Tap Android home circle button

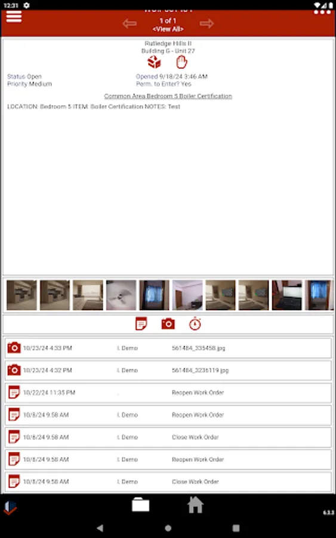pyautogui.click(x=168, y=528)
